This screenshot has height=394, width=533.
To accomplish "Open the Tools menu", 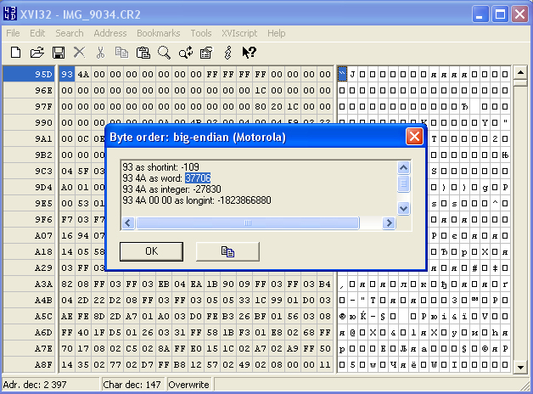I will (201, 33).
